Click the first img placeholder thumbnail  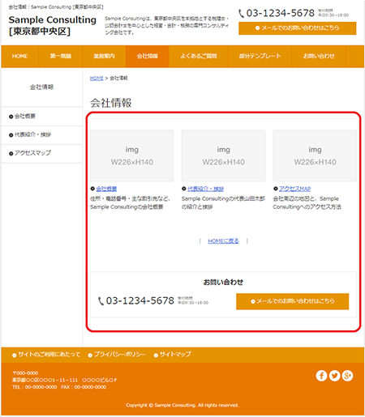click(x=132, y=155)
